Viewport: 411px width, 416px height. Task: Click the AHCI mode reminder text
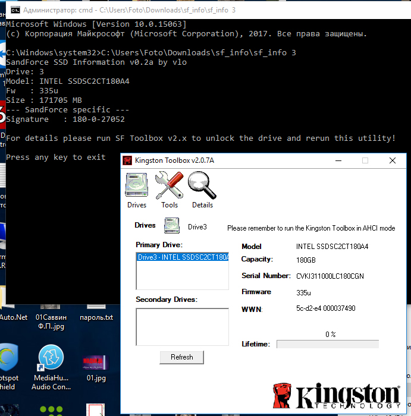click(x=311, y=228)
